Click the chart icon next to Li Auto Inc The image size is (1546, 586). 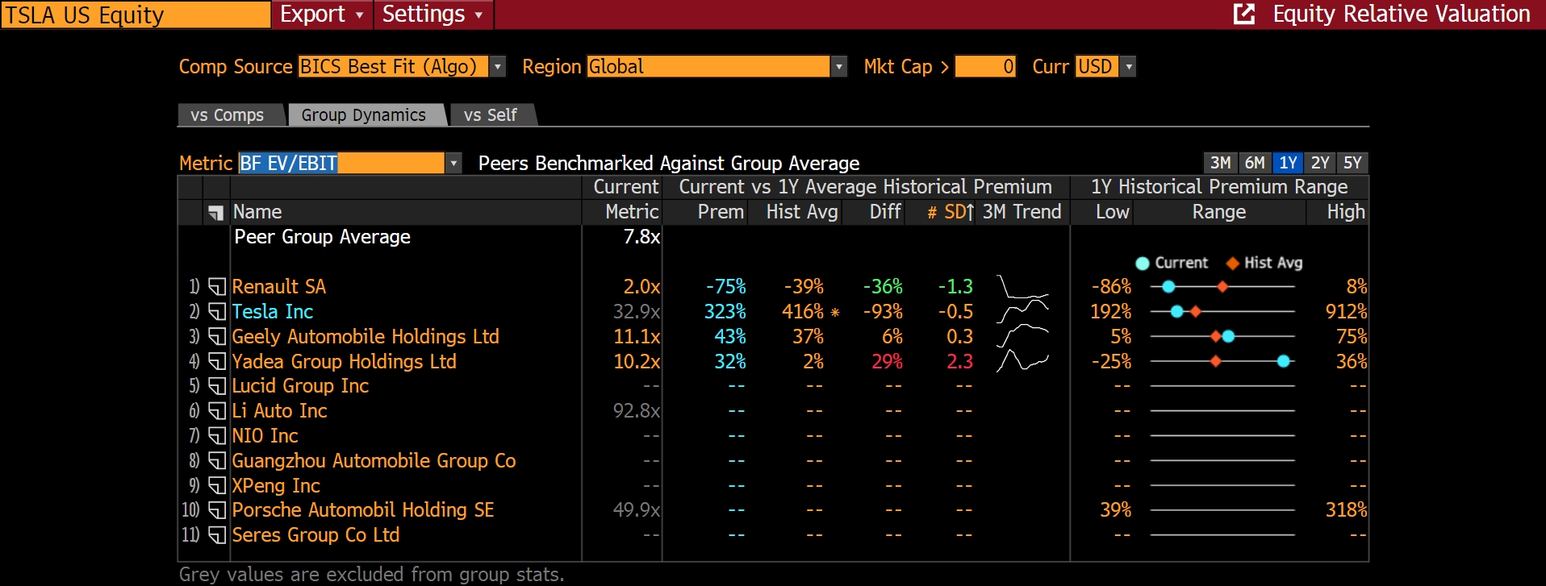pos(216,411)
